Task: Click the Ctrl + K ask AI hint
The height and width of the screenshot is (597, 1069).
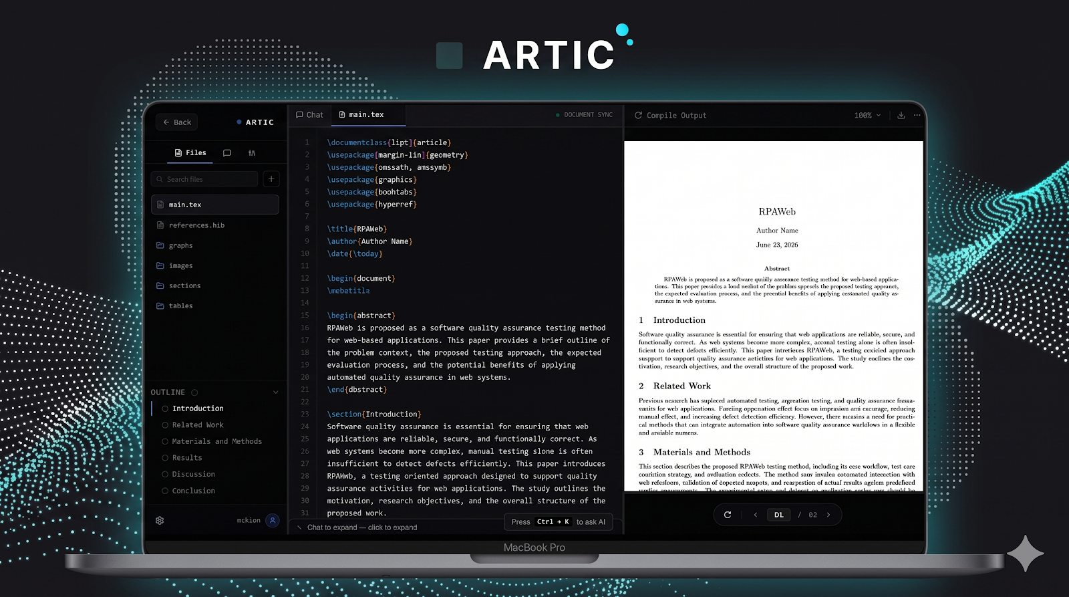Action: pos(559,522)
